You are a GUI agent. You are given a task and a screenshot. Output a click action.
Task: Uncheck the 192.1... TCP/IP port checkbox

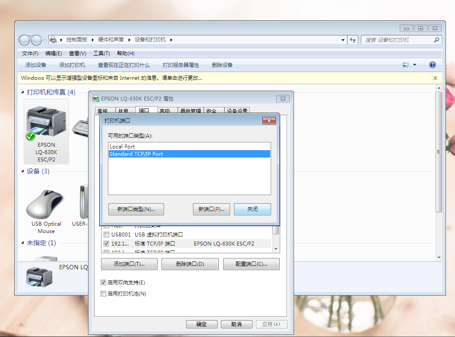(106, 244)
